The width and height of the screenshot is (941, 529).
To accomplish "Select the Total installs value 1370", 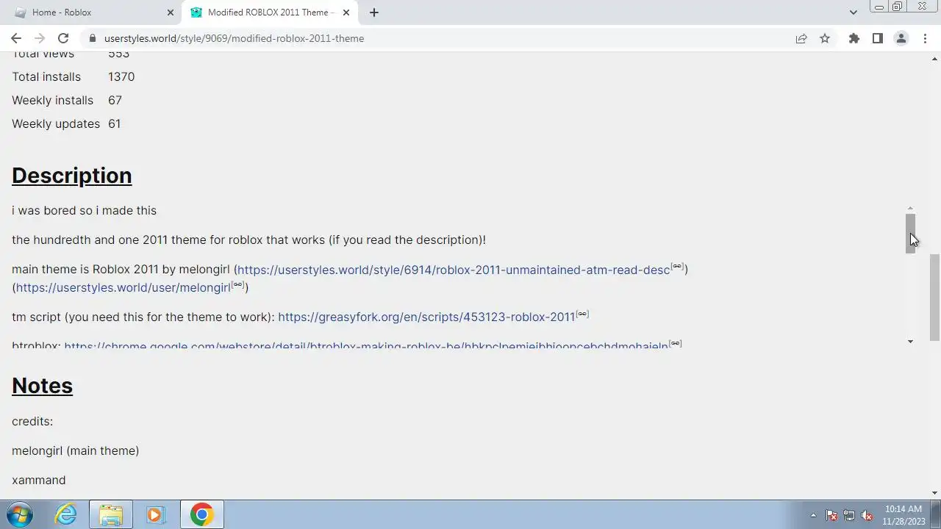I will pyautogui.click(x=121, y=76).
